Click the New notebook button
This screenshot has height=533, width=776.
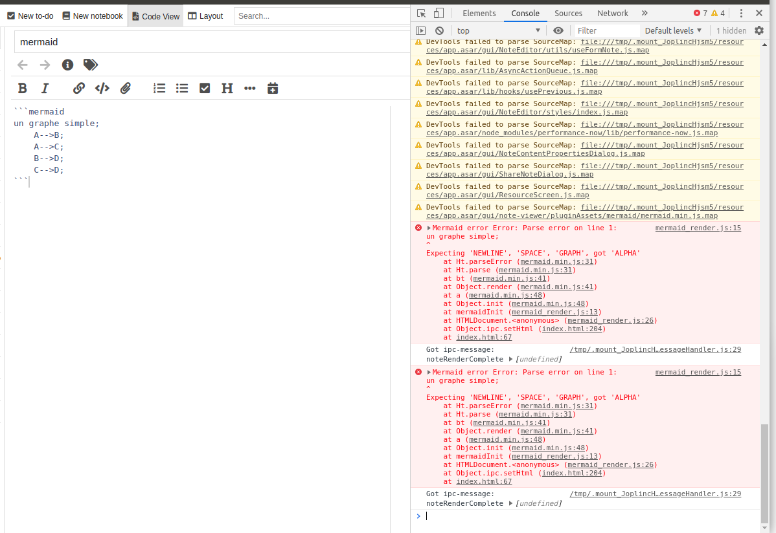tap(93, 16)
